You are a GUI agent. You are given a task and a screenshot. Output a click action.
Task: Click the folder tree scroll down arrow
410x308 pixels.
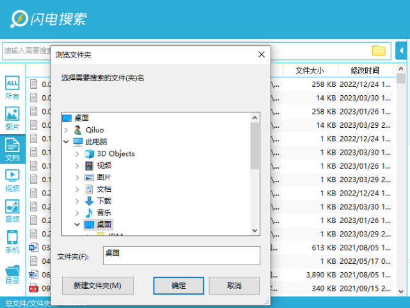tap(255, 231)
